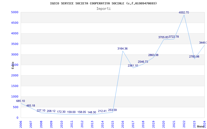Screen dimensions: 207x129
Task: Click the 2000 y-axis tick label
Action: point(15,76)
